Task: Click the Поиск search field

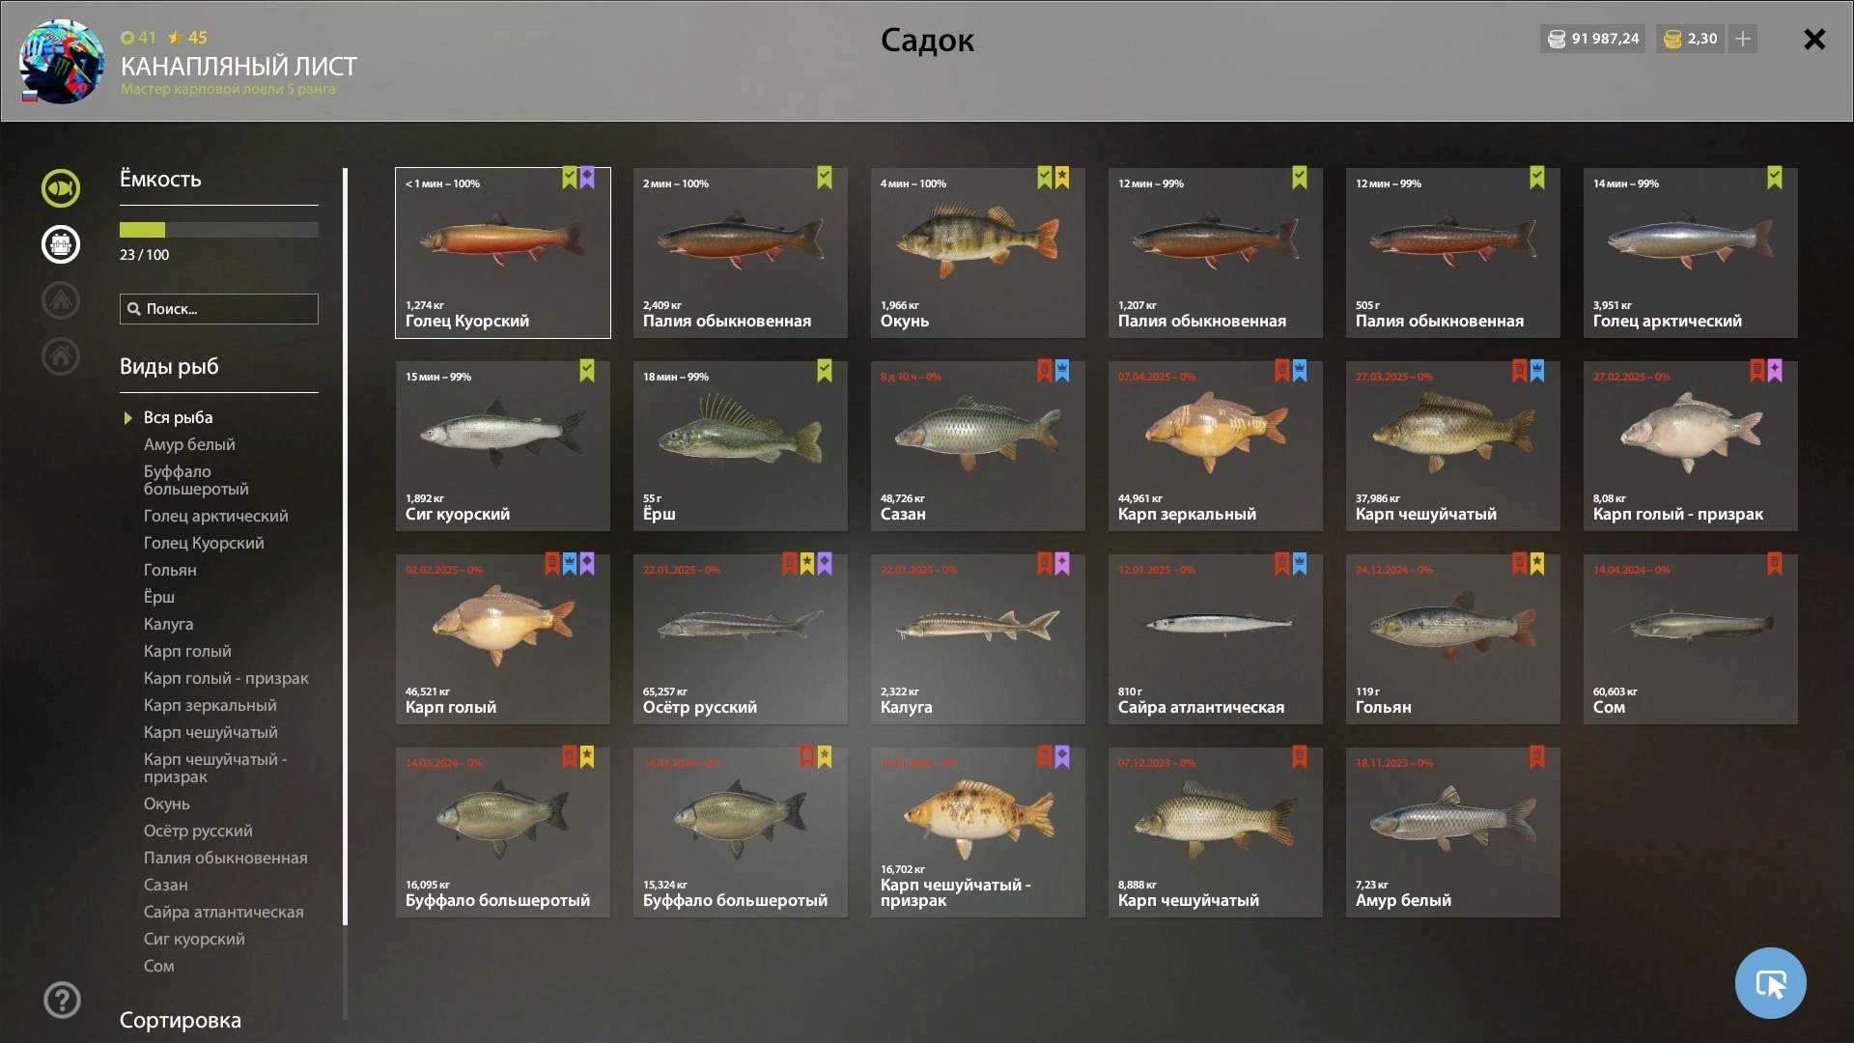Action: click(x=219, y=309)
